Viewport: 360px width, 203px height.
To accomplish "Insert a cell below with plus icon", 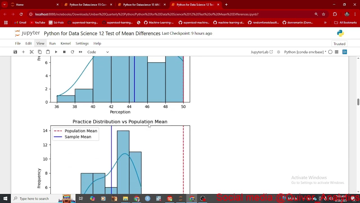I will [x=23, y=52].
